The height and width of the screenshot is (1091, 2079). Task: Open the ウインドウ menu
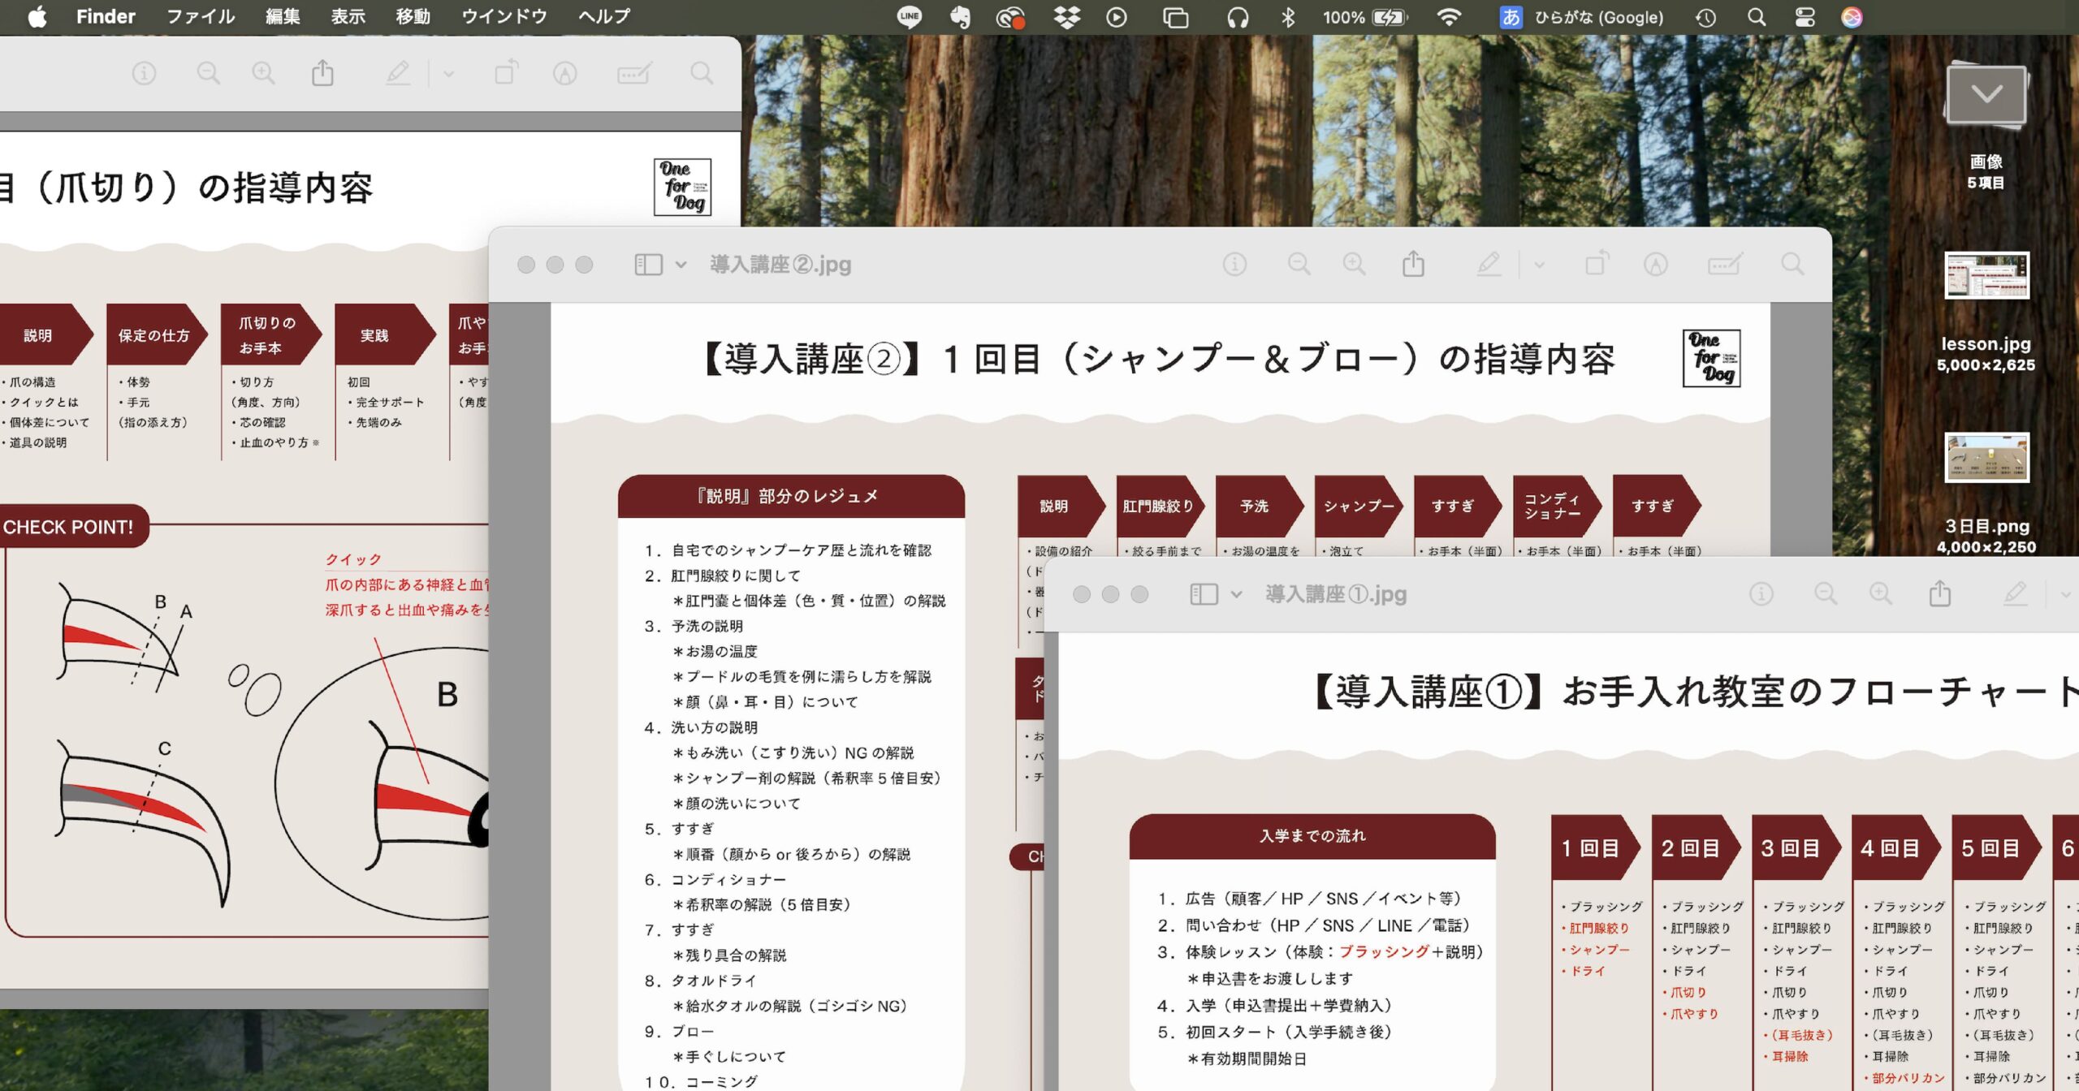click(x=504, y=17)
